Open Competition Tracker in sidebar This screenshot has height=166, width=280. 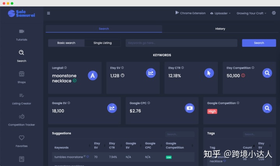coord(22,120)
